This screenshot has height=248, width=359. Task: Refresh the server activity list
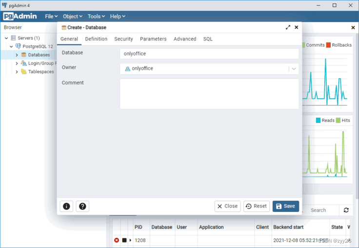coord(346,210)
